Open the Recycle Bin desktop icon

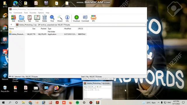pos(5,89)
